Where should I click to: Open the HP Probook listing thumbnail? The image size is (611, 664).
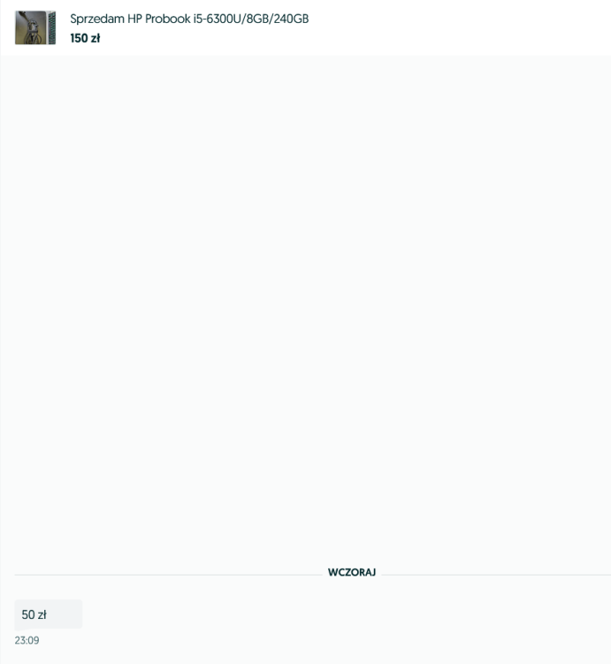[x=35, y=27]
